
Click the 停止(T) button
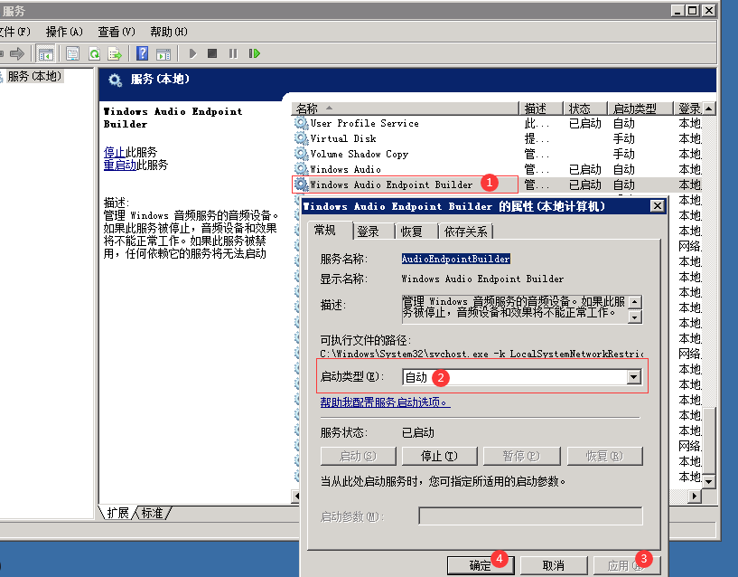point(439,456)
